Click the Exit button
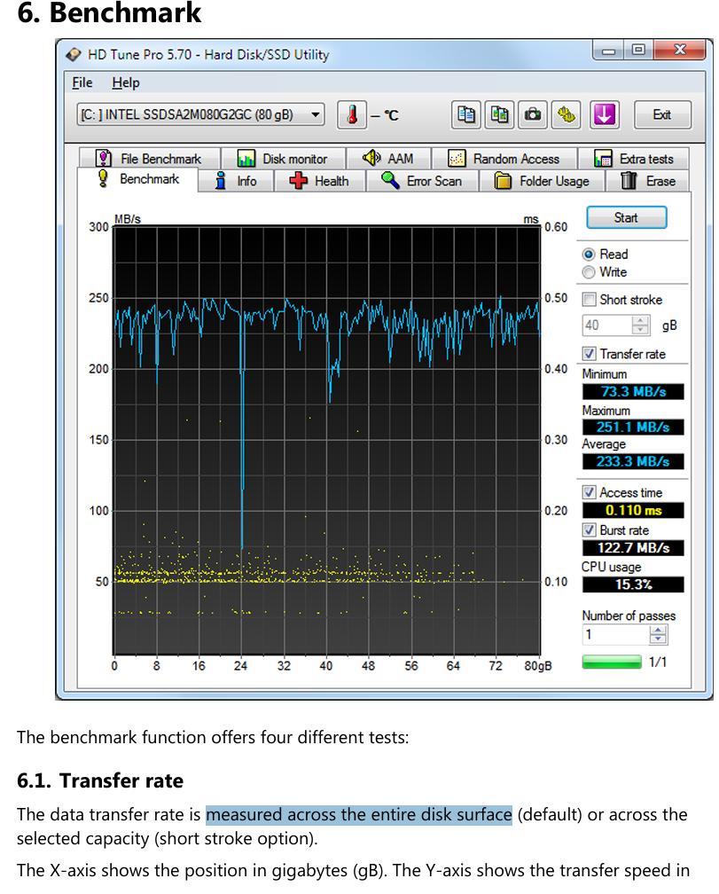The height and width of the screenshot is (894, 719). pyautogui.click(x=662, y=114)
